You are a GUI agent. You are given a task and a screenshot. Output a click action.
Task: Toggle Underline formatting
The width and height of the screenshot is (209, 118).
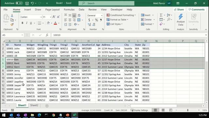[x=31, y=23]
